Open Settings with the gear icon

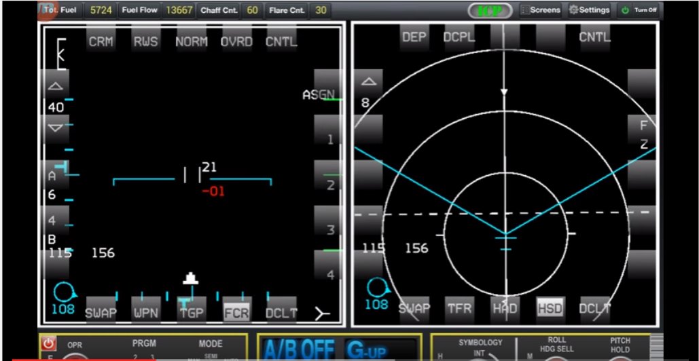click(589, 10)
